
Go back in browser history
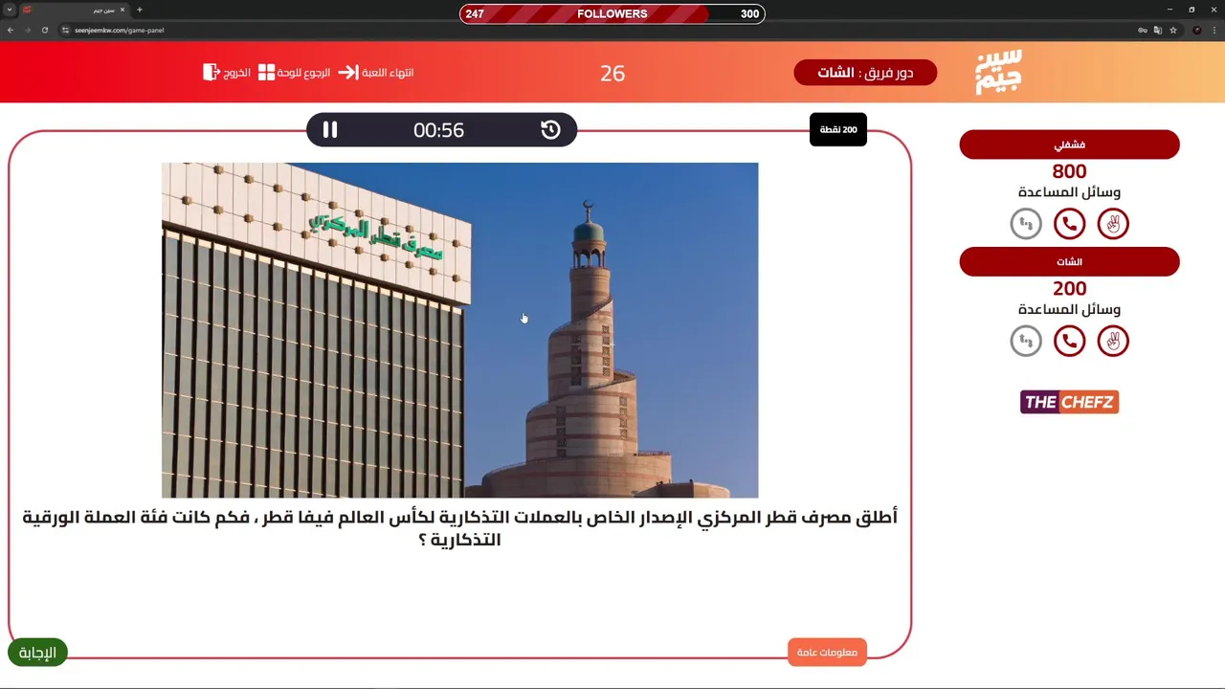tap(11, 30)
